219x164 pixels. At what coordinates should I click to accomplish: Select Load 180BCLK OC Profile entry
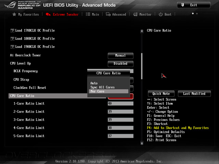(x=35, y=39)
